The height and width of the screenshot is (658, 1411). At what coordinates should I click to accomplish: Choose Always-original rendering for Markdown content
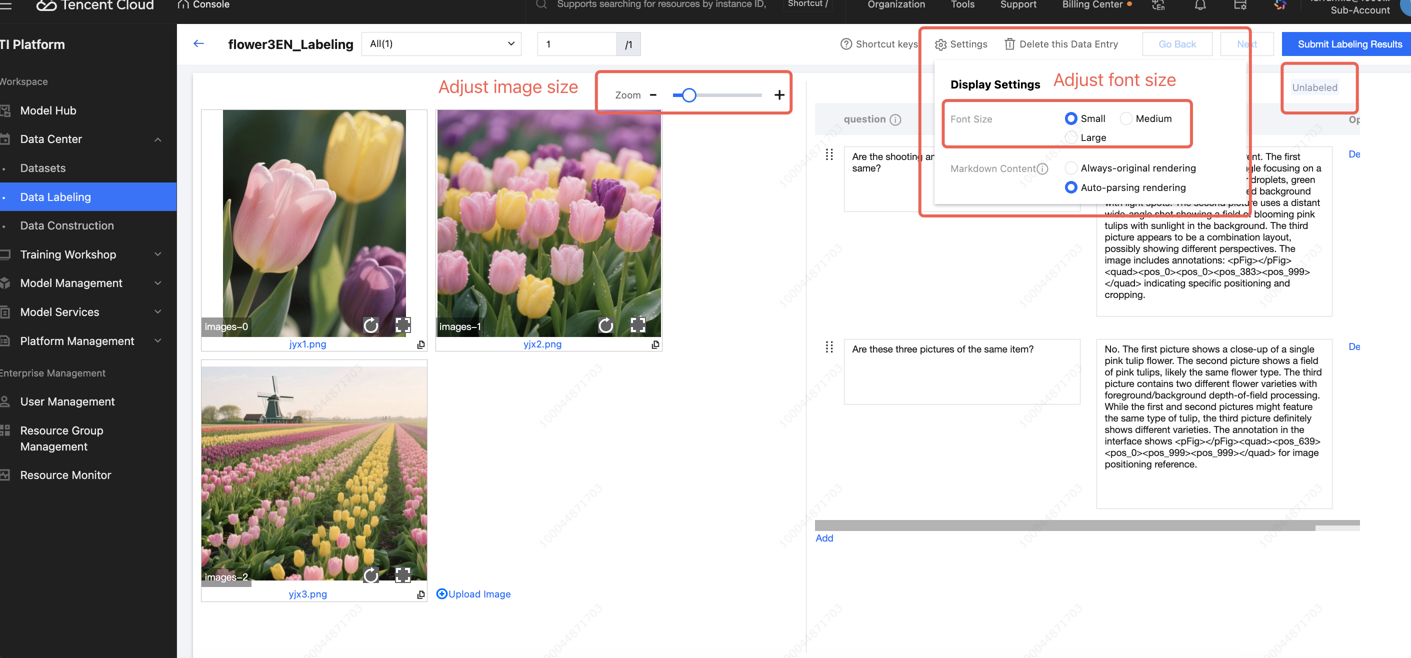point(1070,168)
